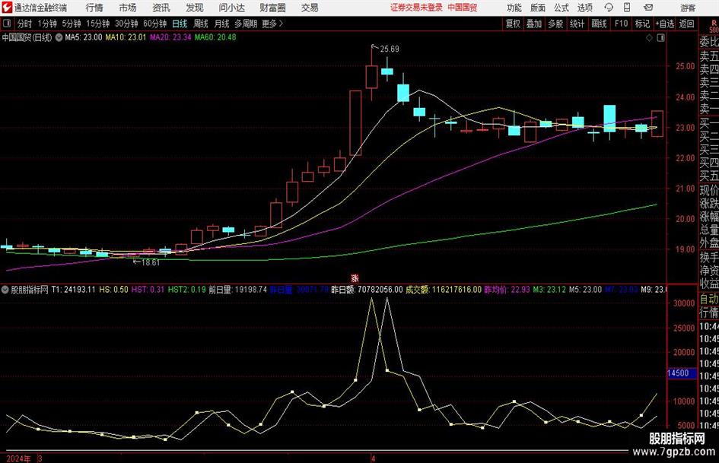The width and height of the screenshot is (719, 463).
Task: Click the MA10: 23.01 label
Action: 126,37
